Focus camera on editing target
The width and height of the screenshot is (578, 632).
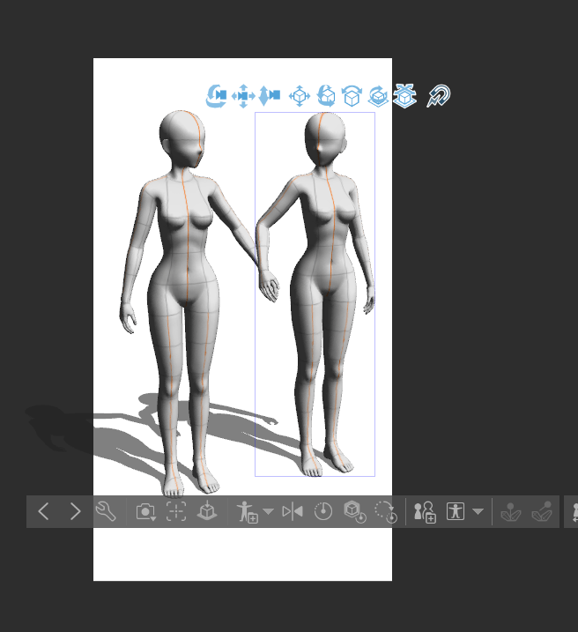(x=176, y=511)
